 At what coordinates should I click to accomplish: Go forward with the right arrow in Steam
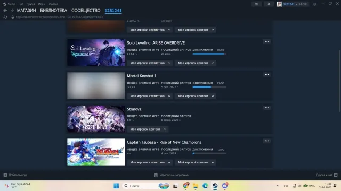[x=12, y=11]
